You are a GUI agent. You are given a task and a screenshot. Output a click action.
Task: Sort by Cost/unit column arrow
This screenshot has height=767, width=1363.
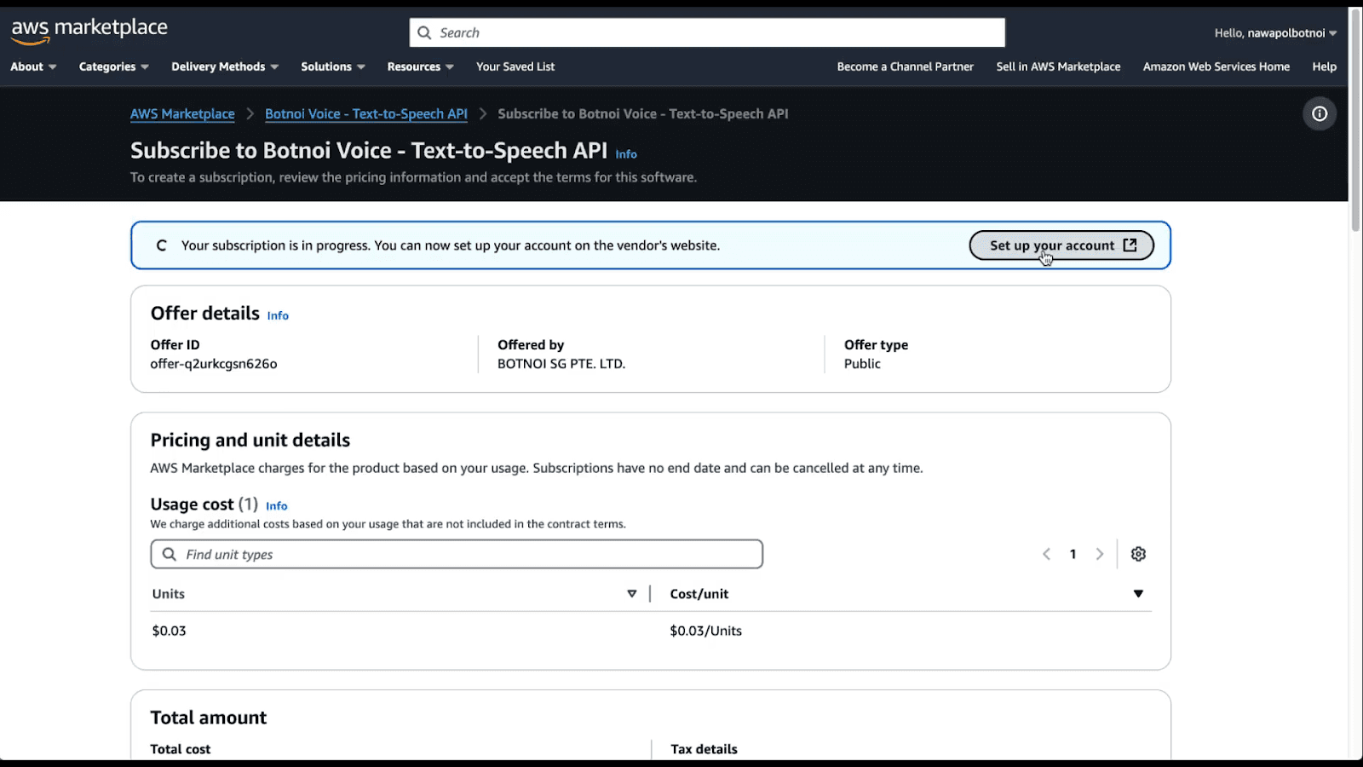(1138, 594)
